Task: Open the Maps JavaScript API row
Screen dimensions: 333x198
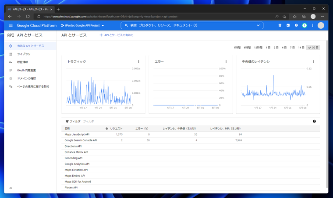Action: (x=191, y=134)
